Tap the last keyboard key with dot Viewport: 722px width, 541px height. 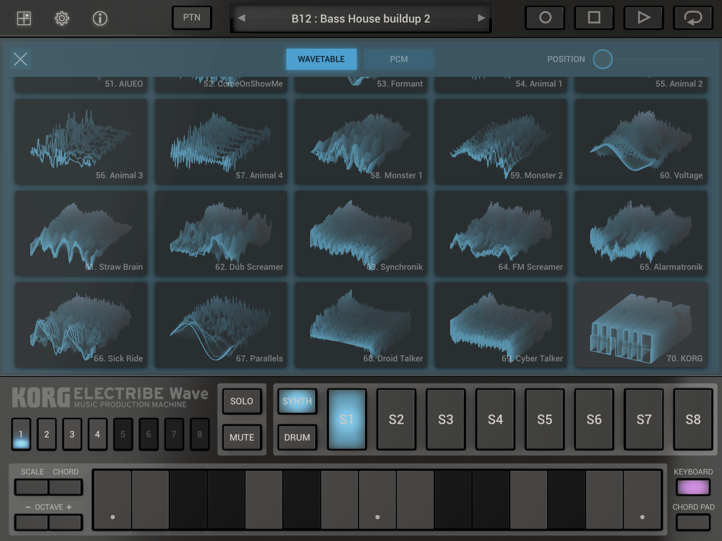click(642, 499)
